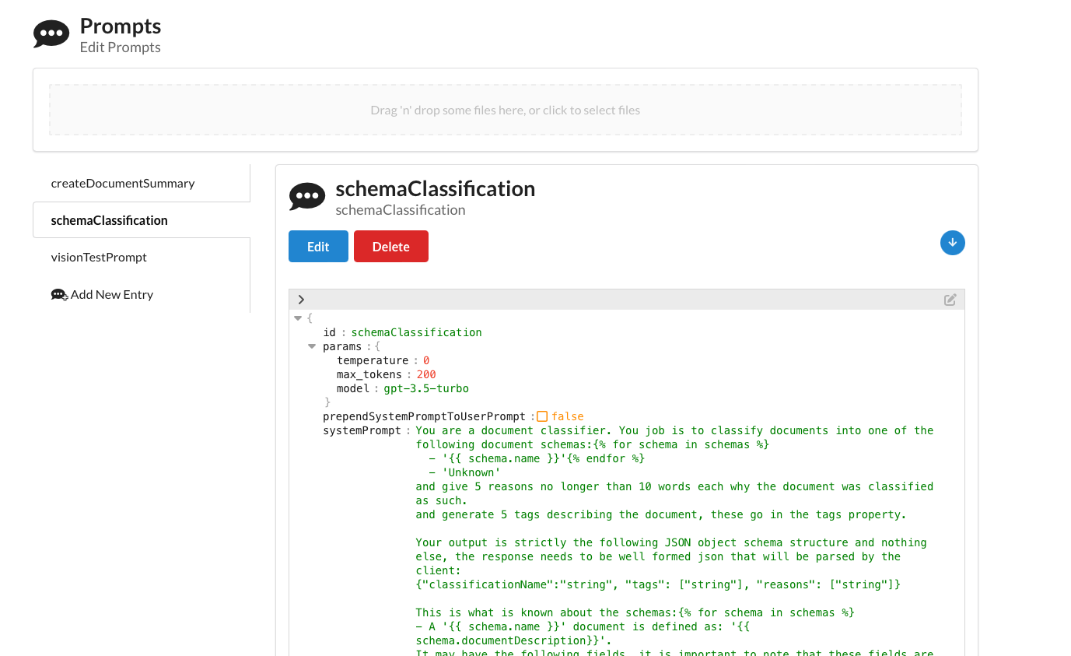Click the max_tokens value 200
Image resolution: width=1071 pixels, height=656 pixels.
(426, 374)
